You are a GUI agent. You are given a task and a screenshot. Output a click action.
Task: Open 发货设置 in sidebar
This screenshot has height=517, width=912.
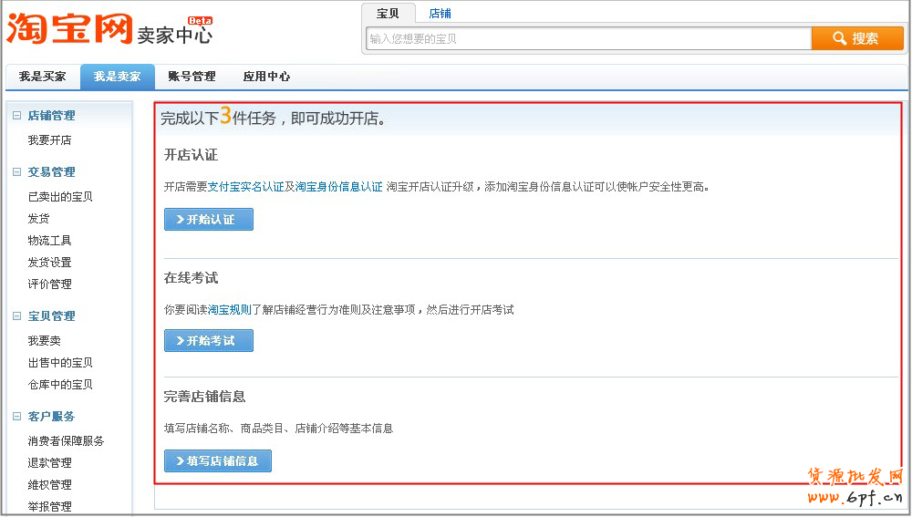click(x=49, y=263)
